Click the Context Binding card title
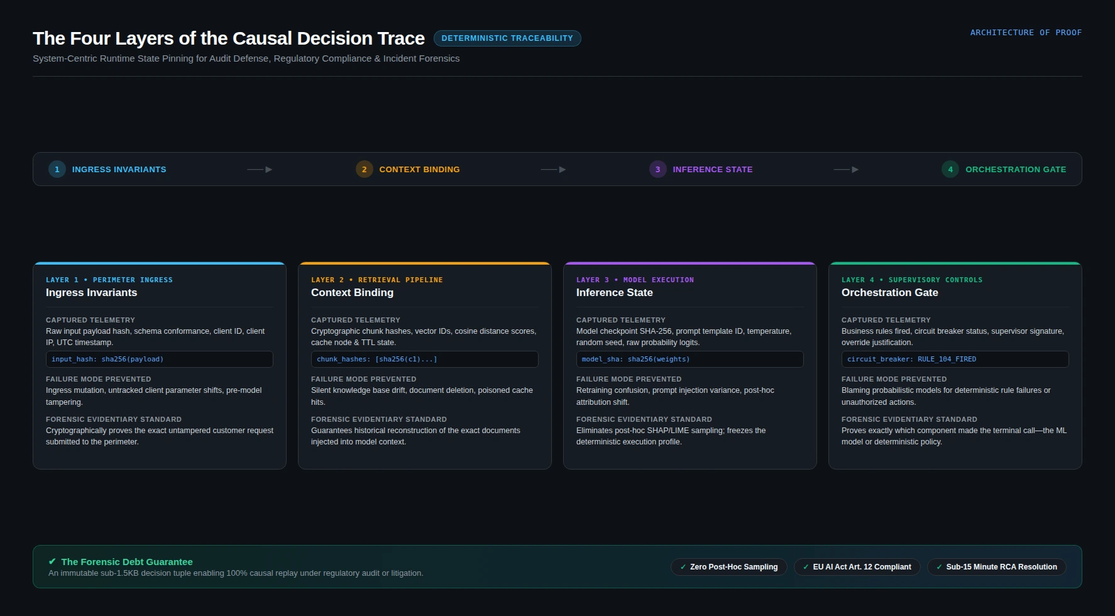 352,293
